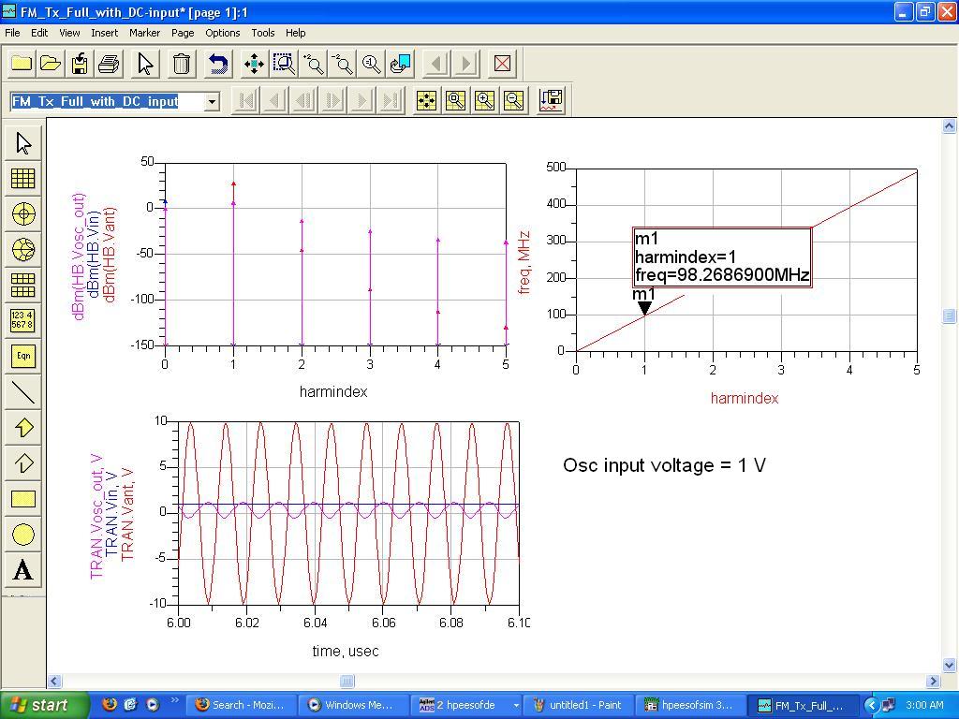959x719 pixels.
Task: Click the horizontal scrollbar thumb
Action: [x=347, y=682]
